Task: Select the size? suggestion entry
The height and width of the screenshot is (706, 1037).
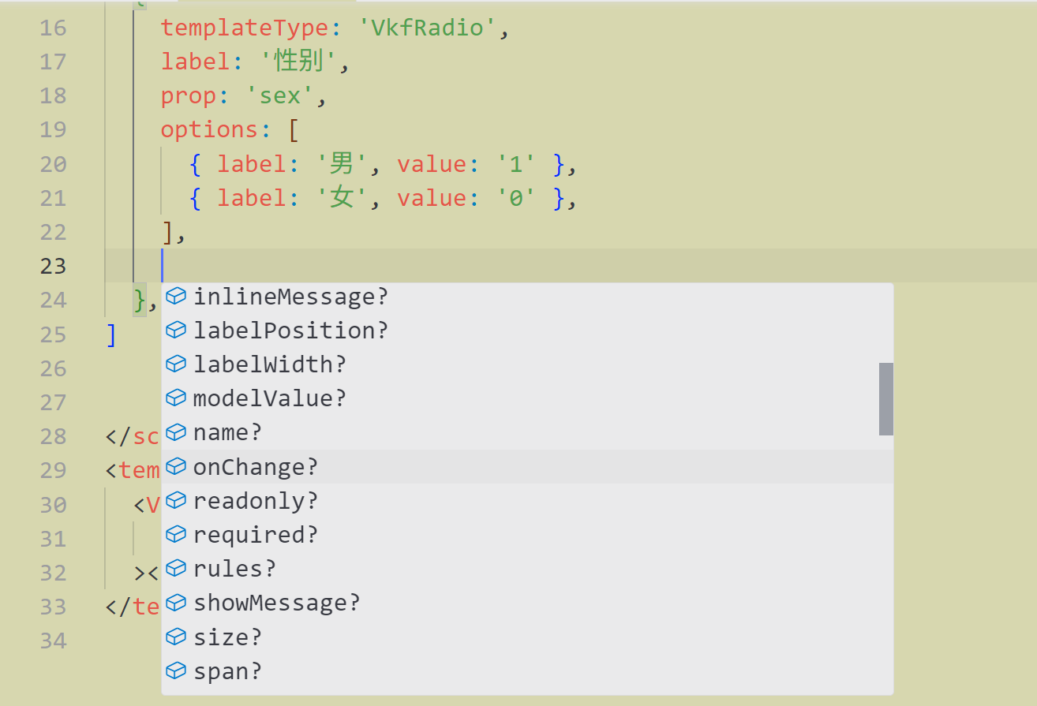Action: [227, 637]
